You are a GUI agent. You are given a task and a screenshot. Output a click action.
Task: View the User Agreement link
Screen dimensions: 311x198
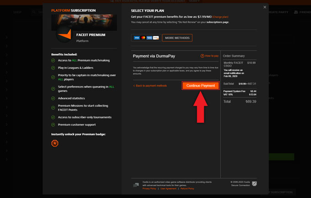point(168,188)
